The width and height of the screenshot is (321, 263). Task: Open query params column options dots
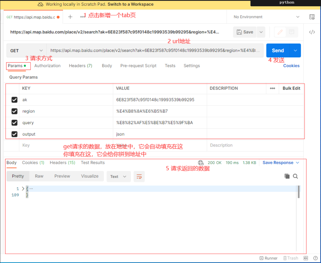pyautogui.click(x=272, y=88)
